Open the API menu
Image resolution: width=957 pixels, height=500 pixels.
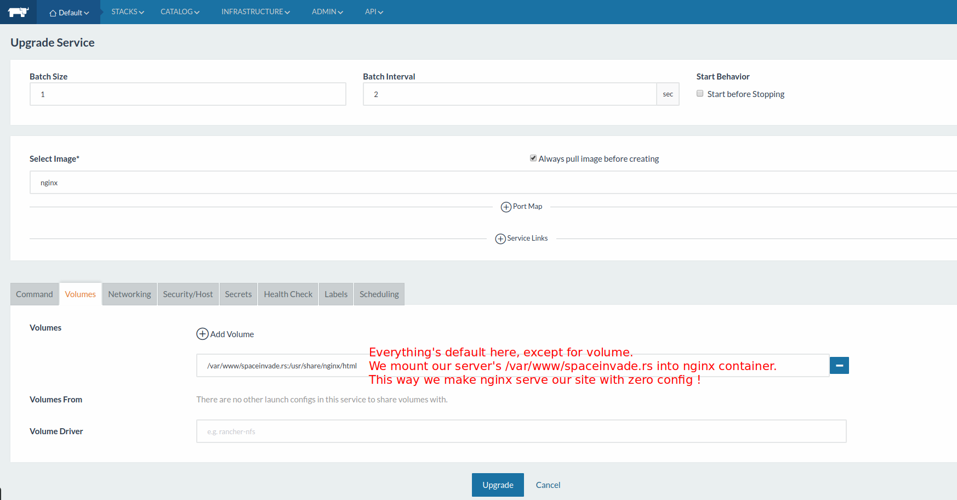tap(374, 12)
